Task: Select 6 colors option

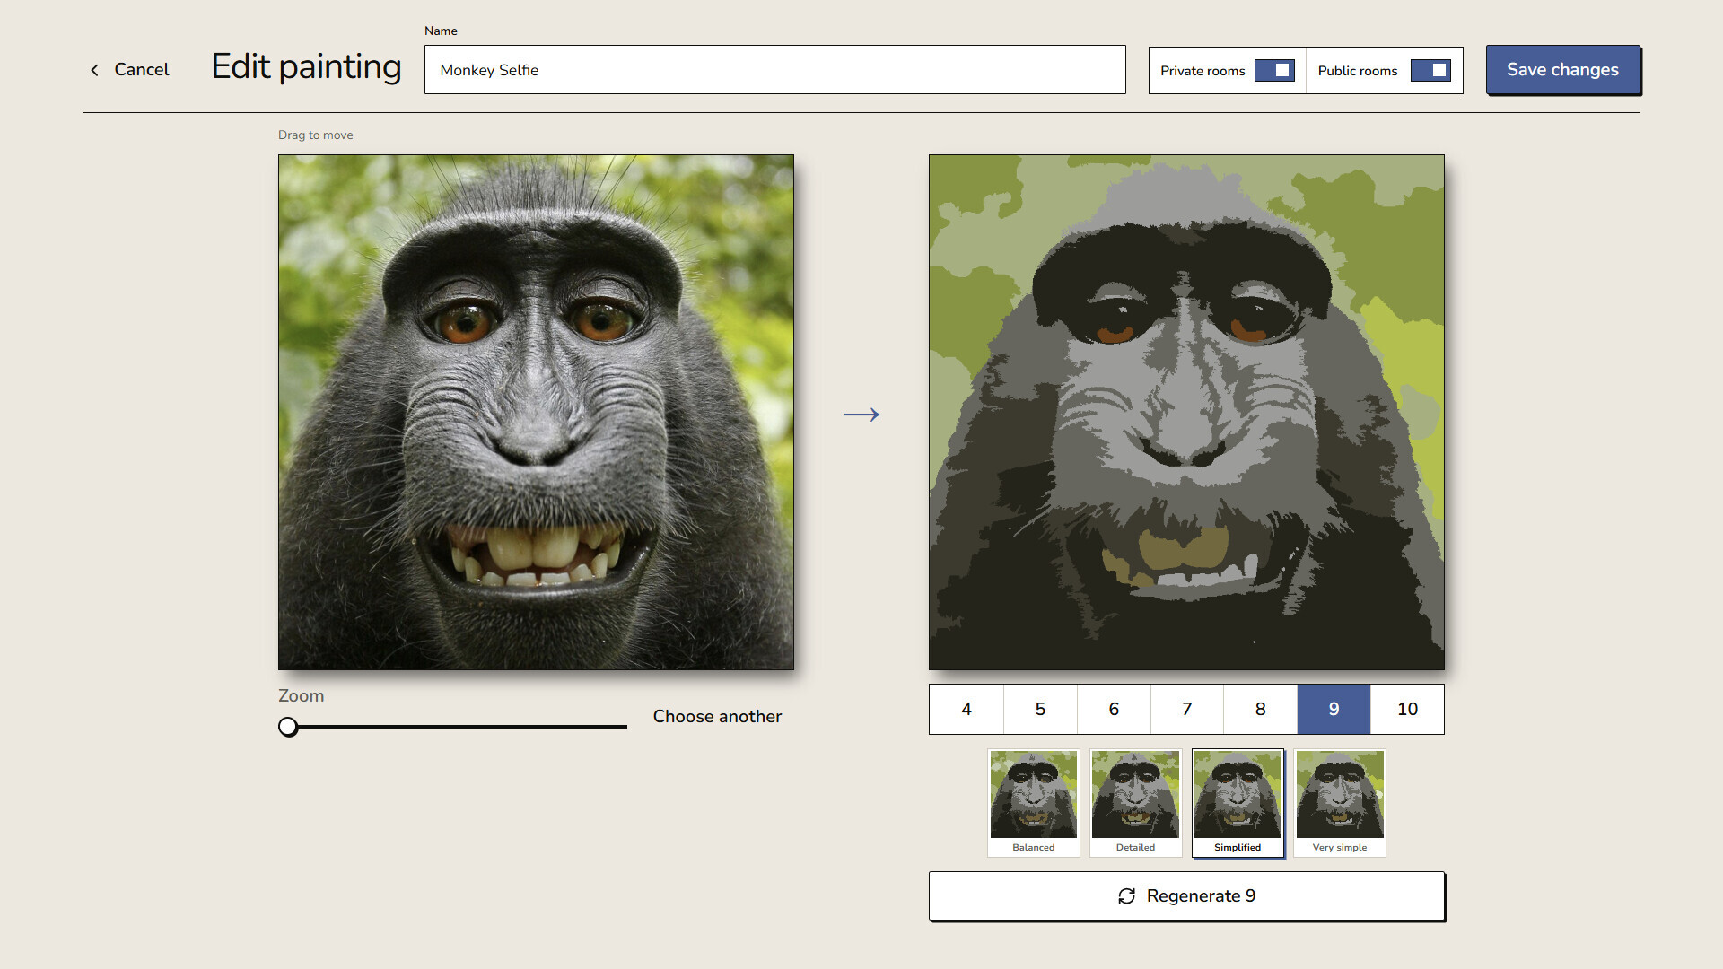Action: coord(1114,709)
